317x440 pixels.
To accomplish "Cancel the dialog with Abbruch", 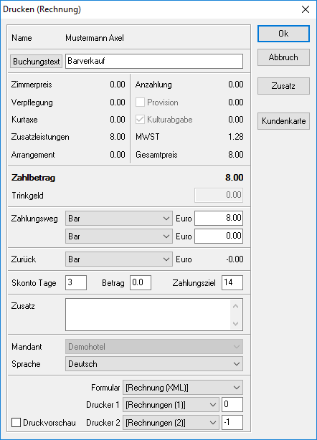I will point(283,57).
